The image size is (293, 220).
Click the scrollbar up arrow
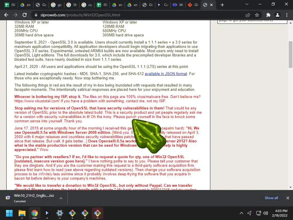click(291, 23)
